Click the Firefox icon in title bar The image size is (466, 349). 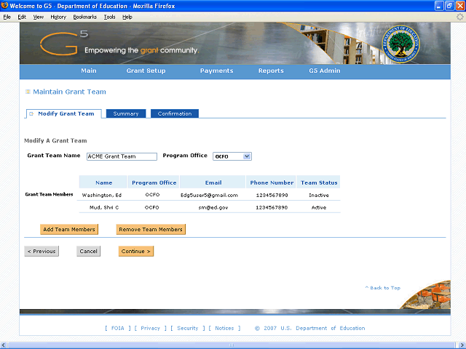pos(6,5)
